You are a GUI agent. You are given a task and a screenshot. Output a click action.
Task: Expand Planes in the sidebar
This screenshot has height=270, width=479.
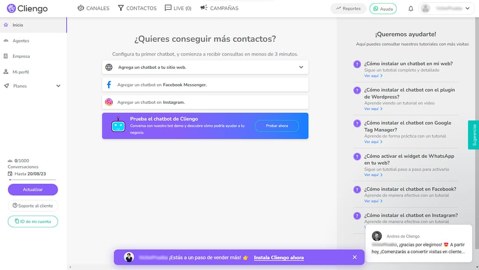coord(58,86)
